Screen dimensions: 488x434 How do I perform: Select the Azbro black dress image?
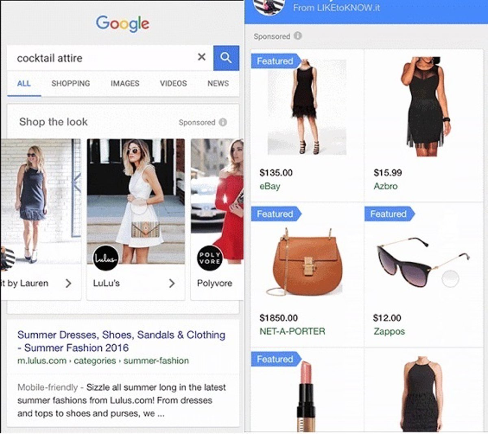[x=424, y=107]
